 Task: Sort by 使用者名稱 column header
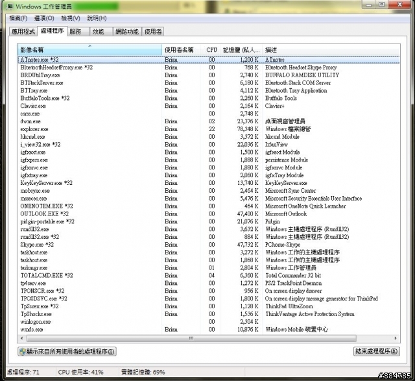pos(182,49)
